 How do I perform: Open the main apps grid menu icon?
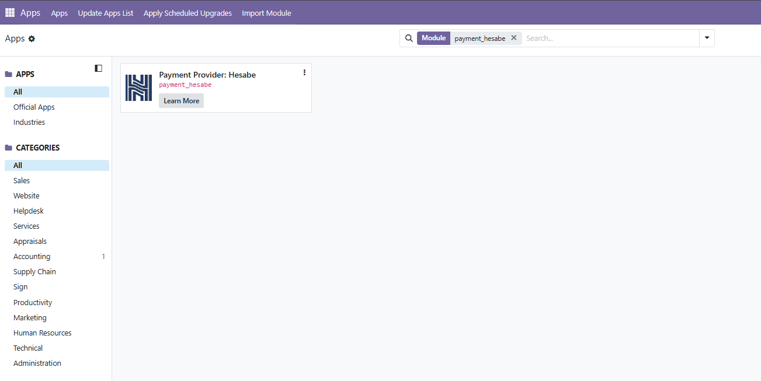pos(10,13)
